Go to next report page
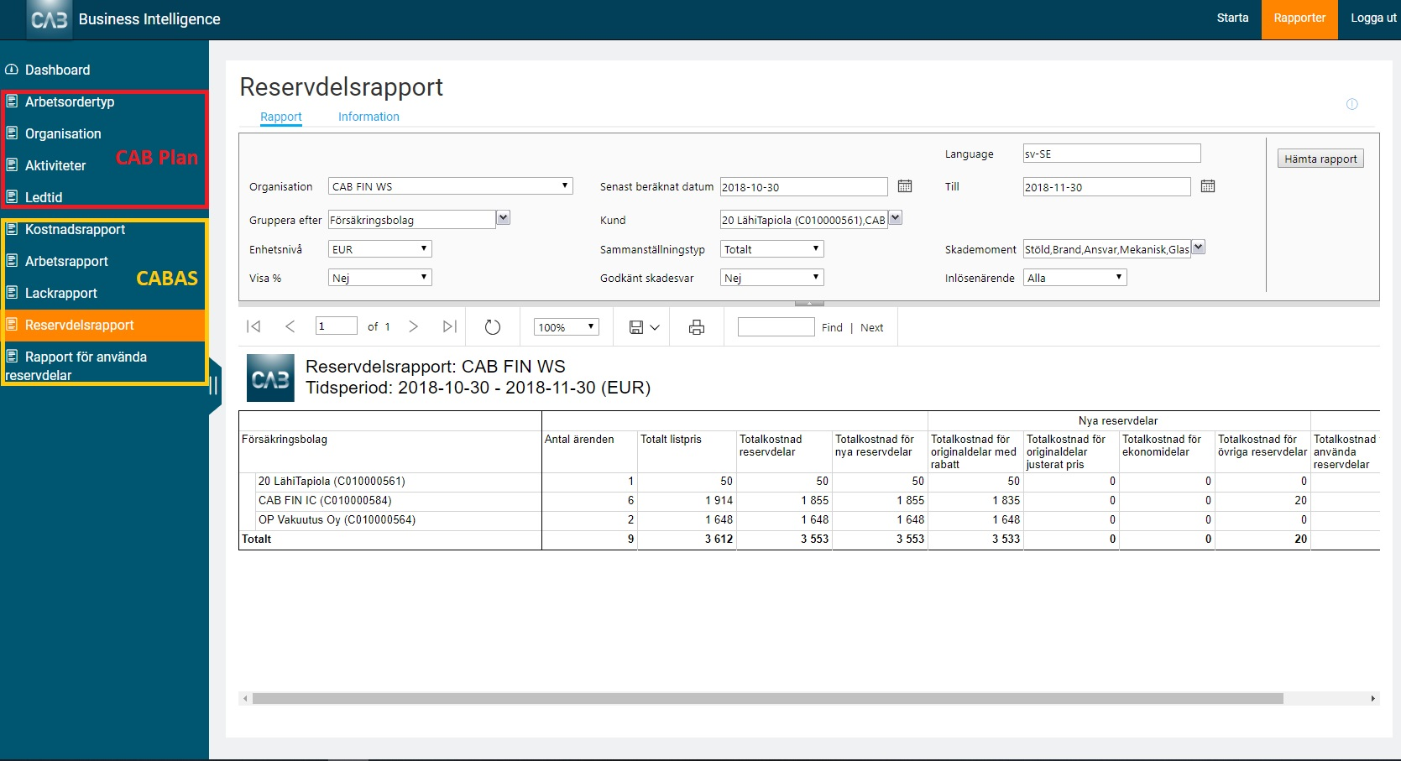 click(x=413, y=326)
